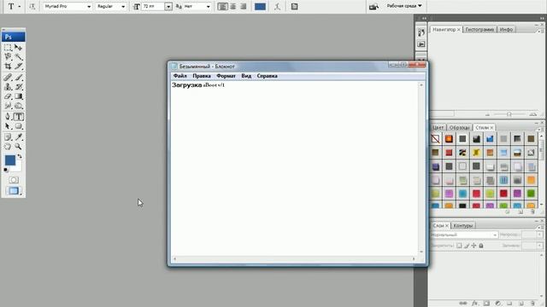Apply the default no-style swatch
Image resolution: width=547 pixels, height=307 pixels.
[x=435, y=139]
